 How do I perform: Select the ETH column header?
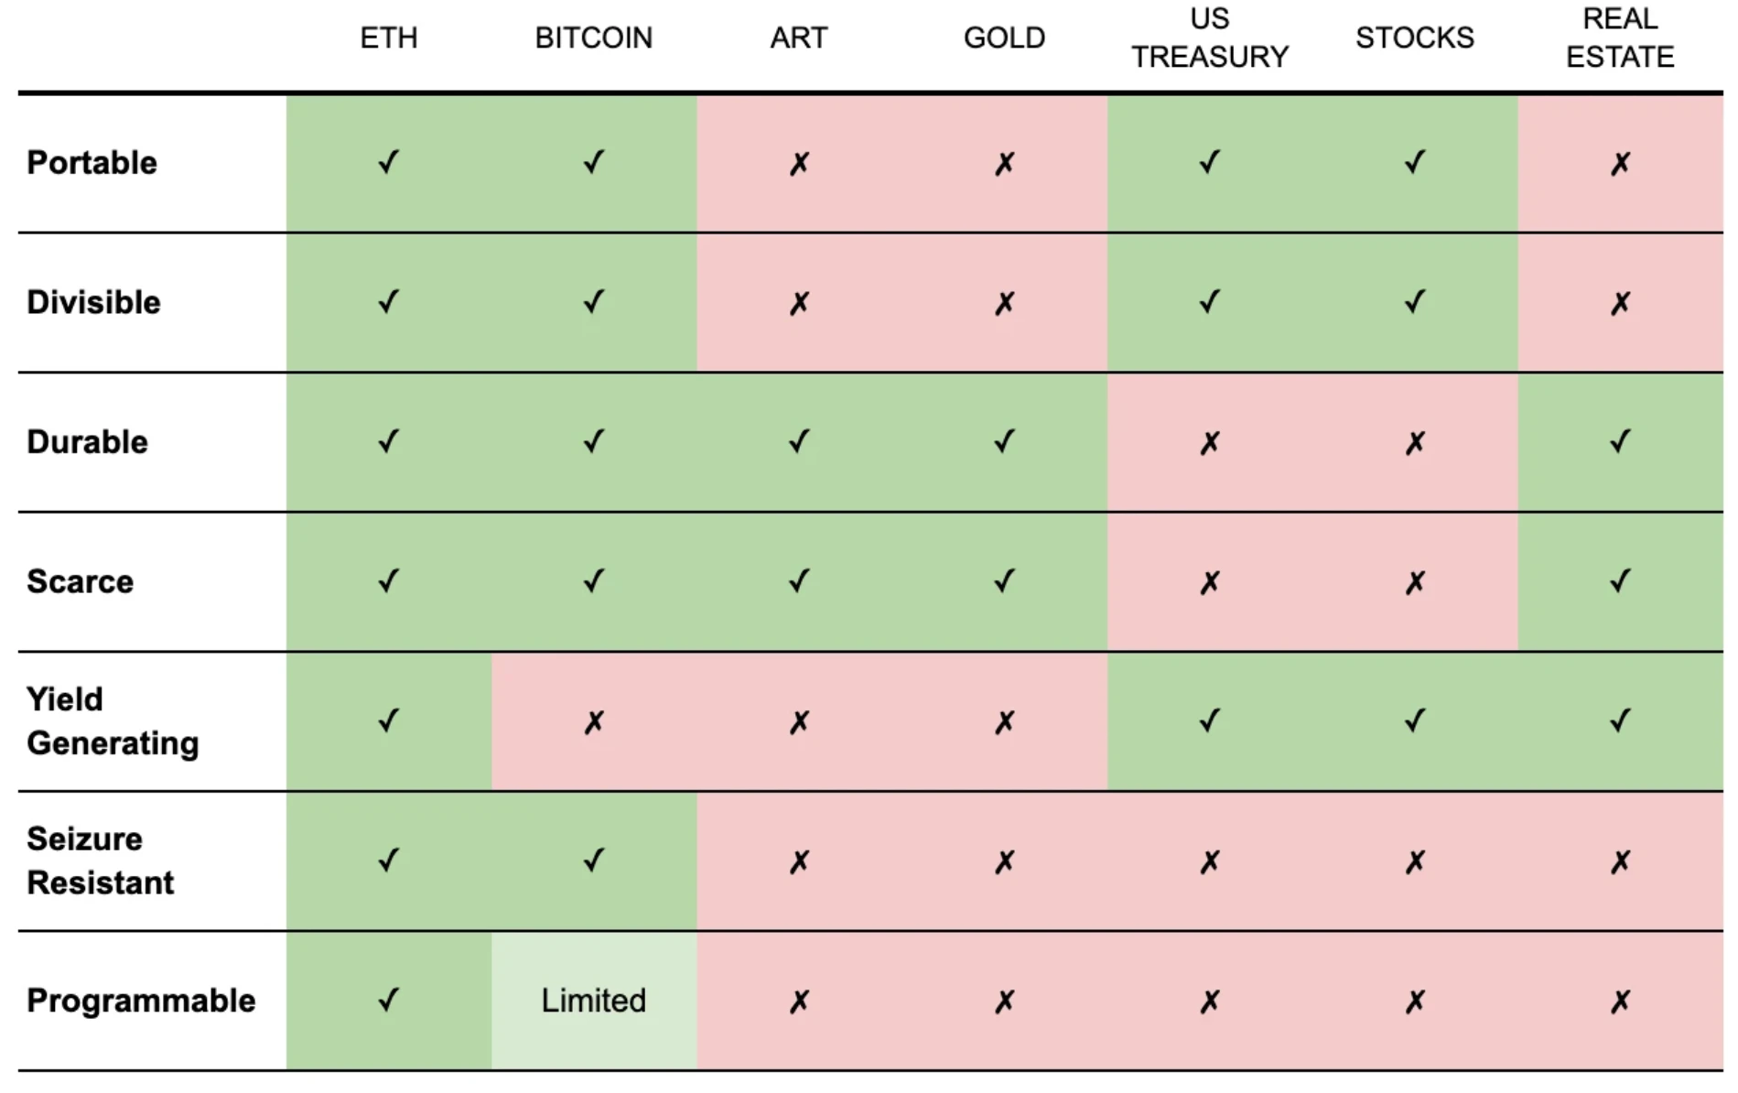tap(388, 38)
